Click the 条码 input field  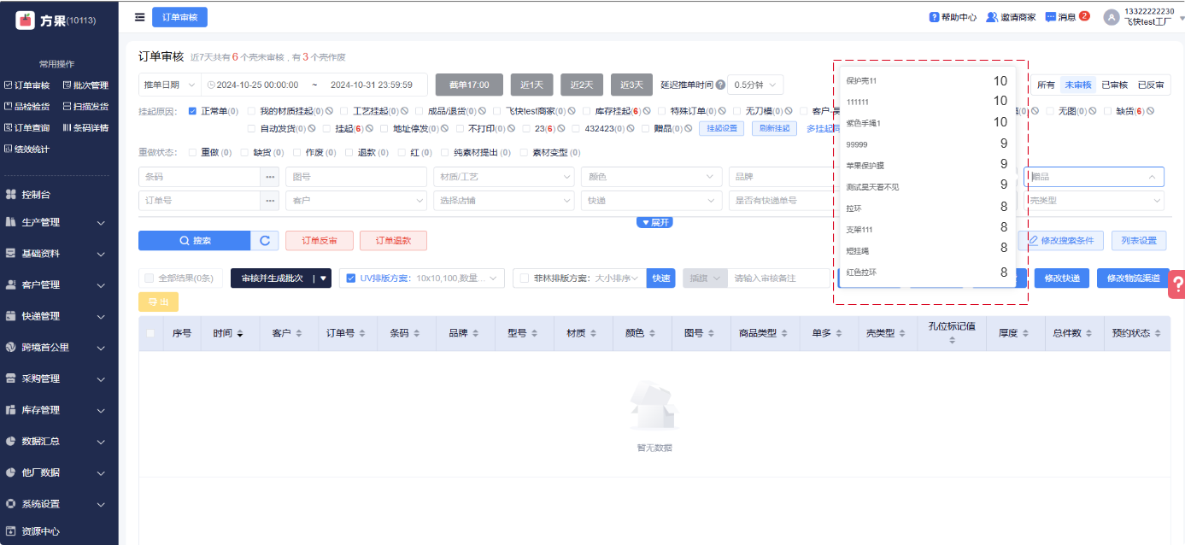[x=199, y=177]
